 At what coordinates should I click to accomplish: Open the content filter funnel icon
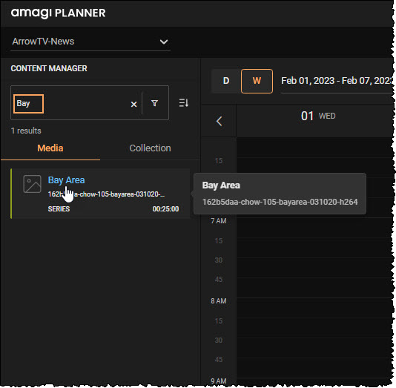coord(154,103)
